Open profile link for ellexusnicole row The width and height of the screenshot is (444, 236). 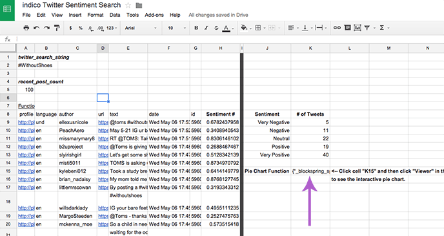click(x=26, y=122)
